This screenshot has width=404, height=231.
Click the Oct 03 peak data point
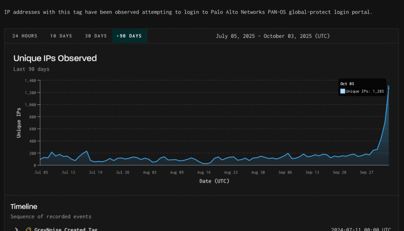pos(389,87)
